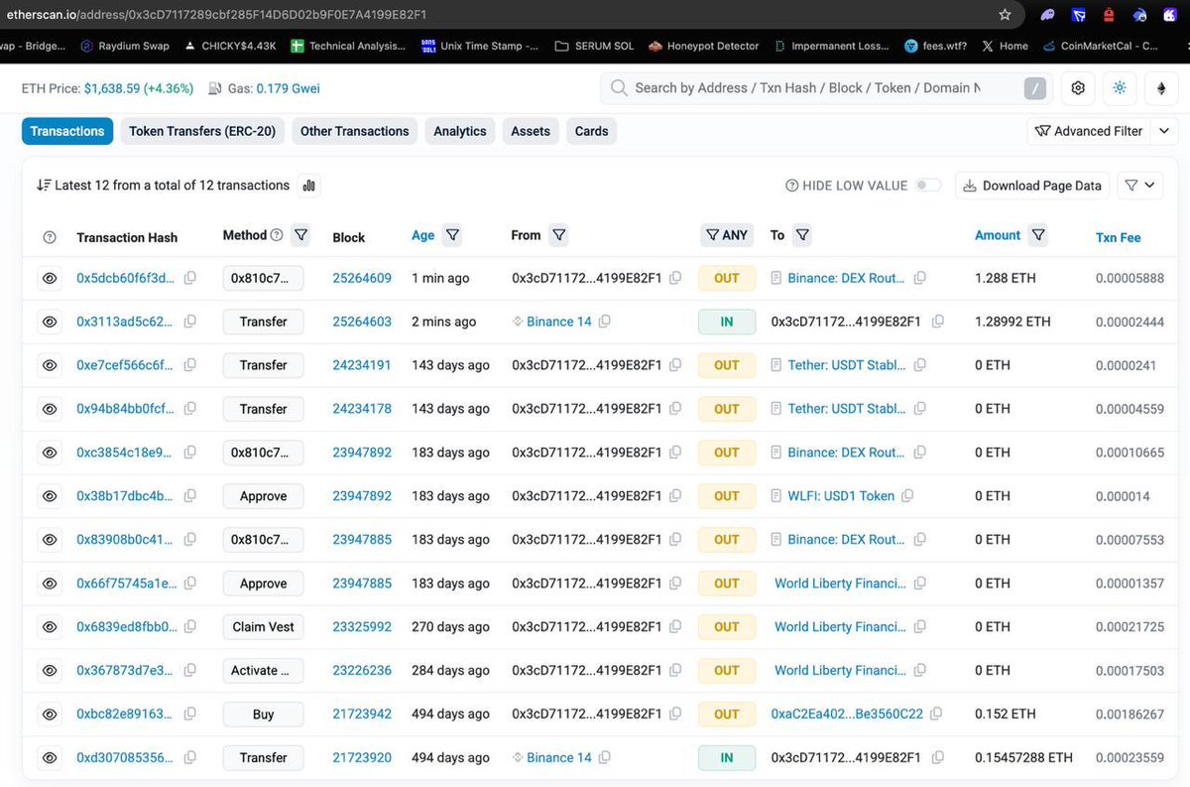Viewport: 1190px width, 787px height.
Task: Open the From column filter
Action: (x=558, y=235)
